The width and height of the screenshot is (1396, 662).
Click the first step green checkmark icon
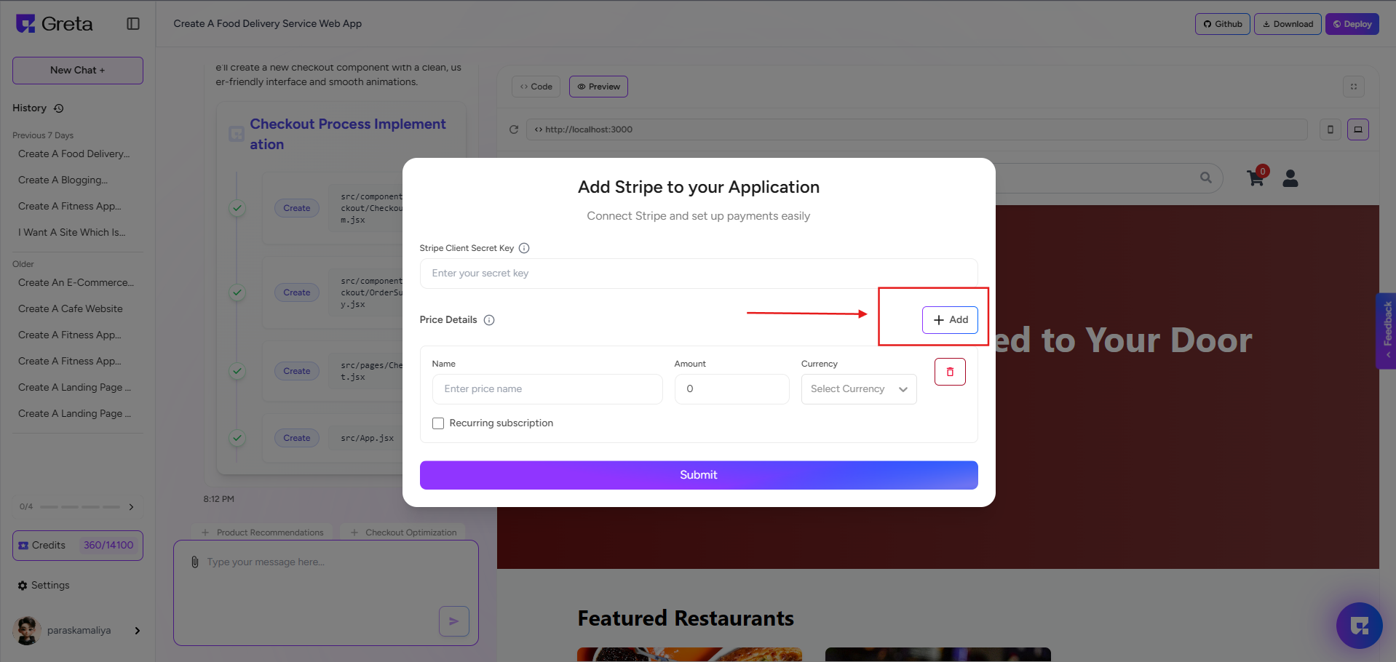(x=237, y=208)
